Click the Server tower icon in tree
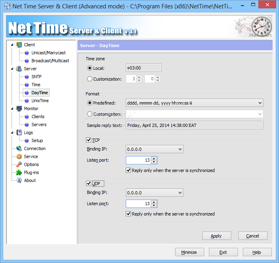Viewport: 279px width, 263px height. click(19, 69)
